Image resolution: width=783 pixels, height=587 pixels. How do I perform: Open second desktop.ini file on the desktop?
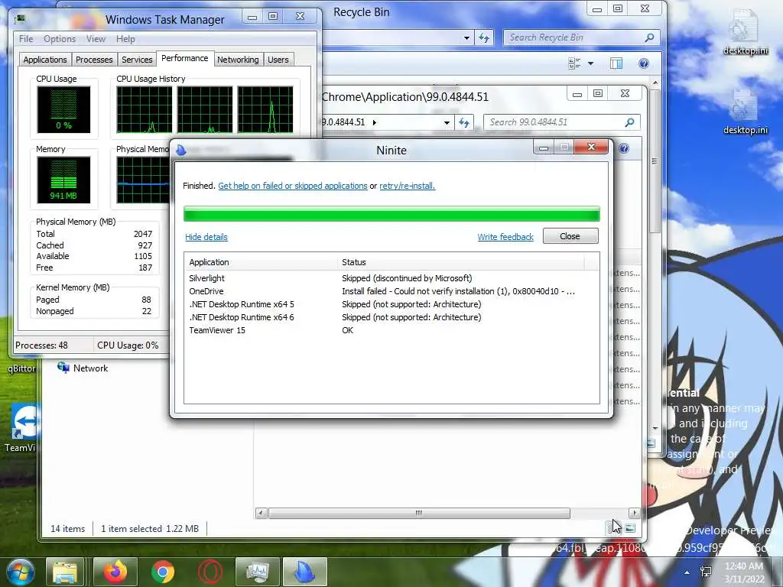point(745,112)
